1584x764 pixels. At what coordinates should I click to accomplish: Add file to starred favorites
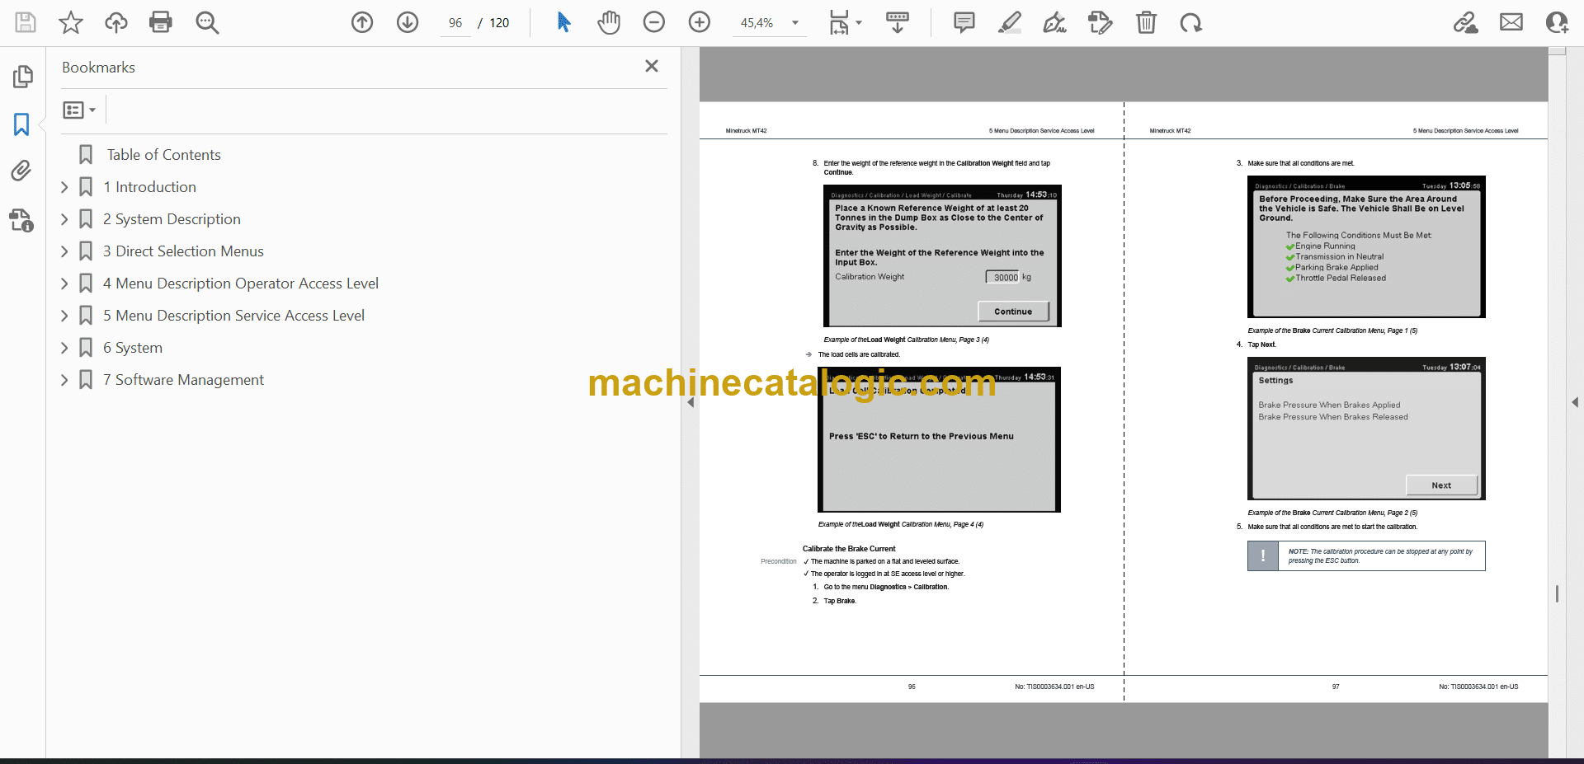(x=71, y=22)
